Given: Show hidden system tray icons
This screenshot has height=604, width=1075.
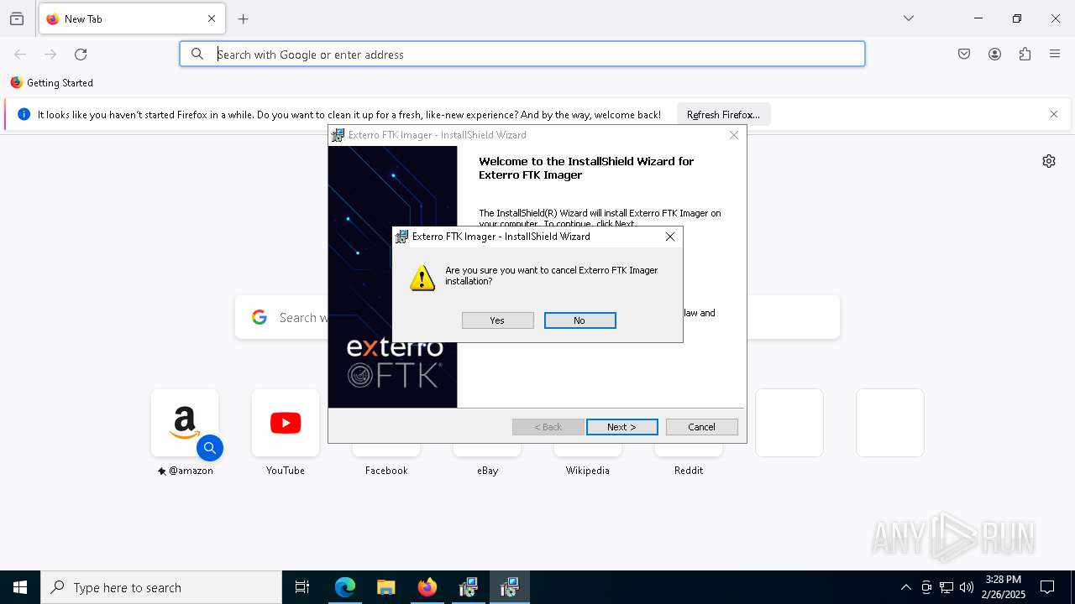Looking at the screenshot, I should [x=905, y=587].
